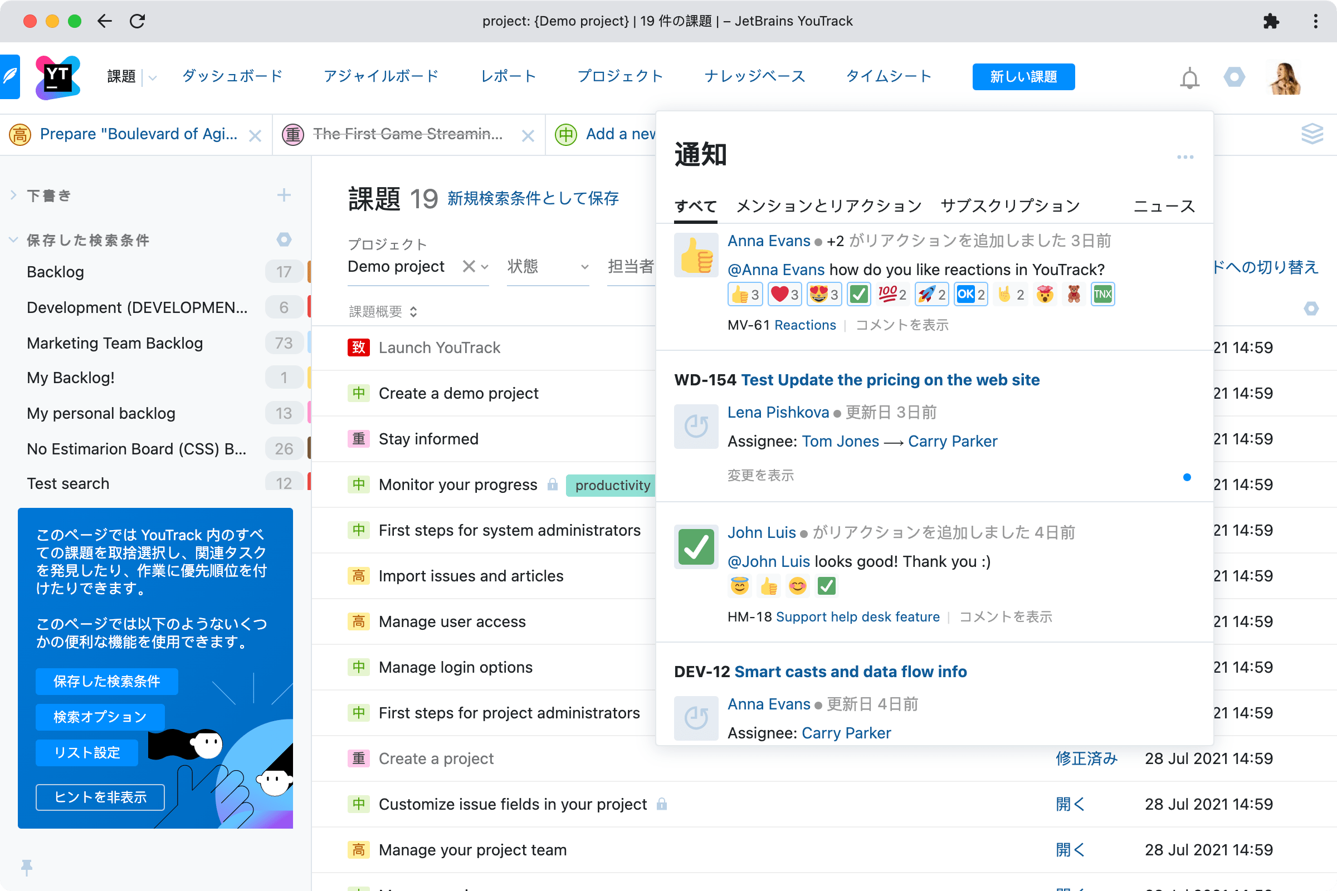Open the settings hexagon icon in the header
This screenshot has width=1337, height=891.
tap(1234, 77)
